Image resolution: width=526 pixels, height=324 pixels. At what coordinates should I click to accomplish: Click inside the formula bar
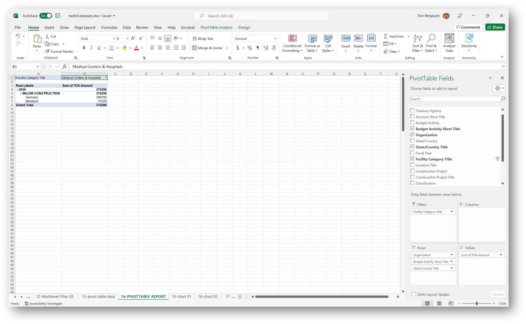pyautogui.click(x=166, y=66)
